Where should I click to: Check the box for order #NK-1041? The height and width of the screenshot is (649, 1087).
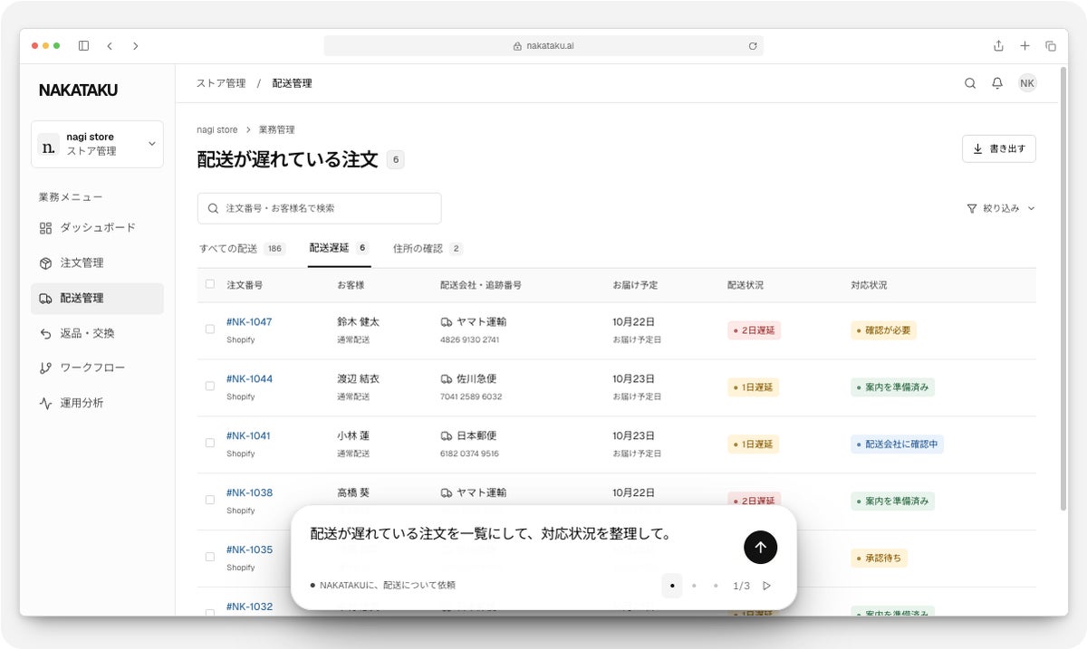pyautogui.click(x=210, y=443)
